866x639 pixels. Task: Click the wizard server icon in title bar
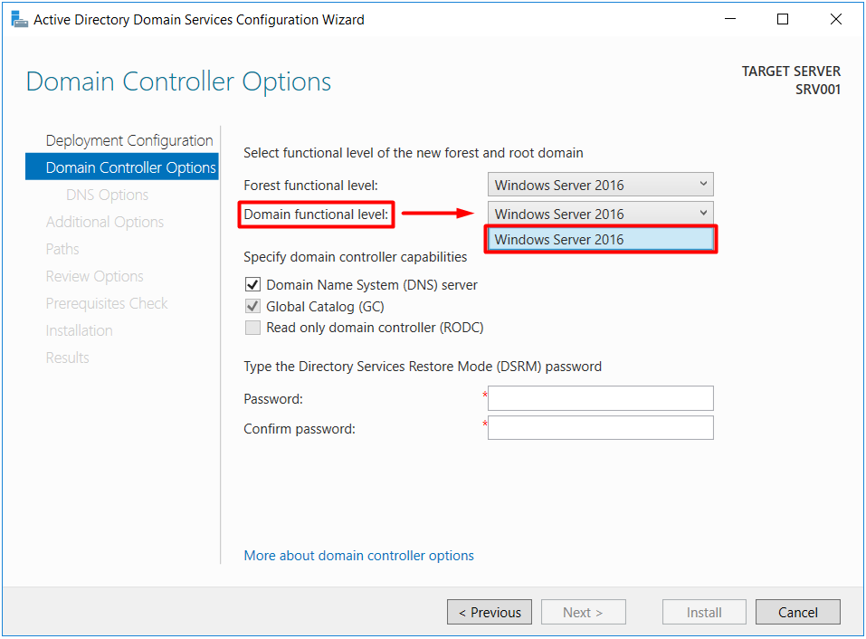pyautogui.click(x=19, y=19)
